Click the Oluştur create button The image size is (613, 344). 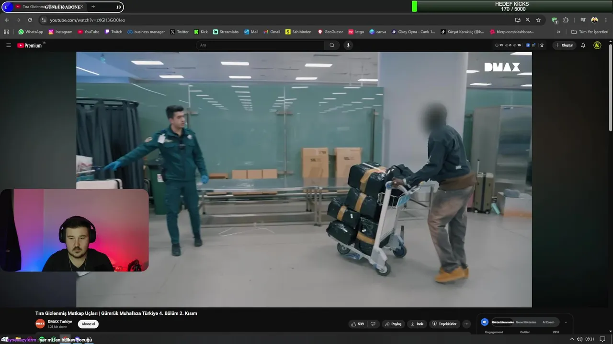tap(564, 45)
